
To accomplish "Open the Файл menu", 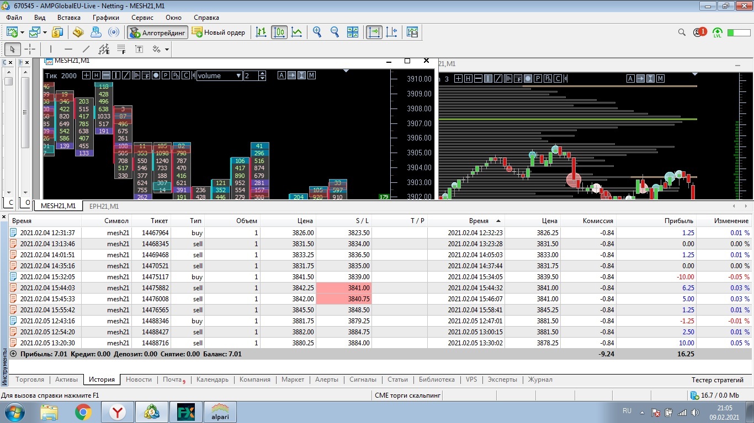I will click(x=14, y=18).
